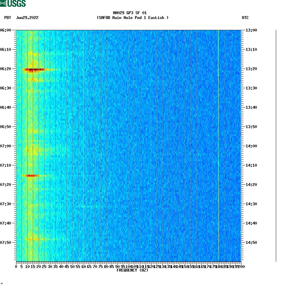290x287 pixels.
Task: Click the red energy band at 07:16
Action: (31, 176)
